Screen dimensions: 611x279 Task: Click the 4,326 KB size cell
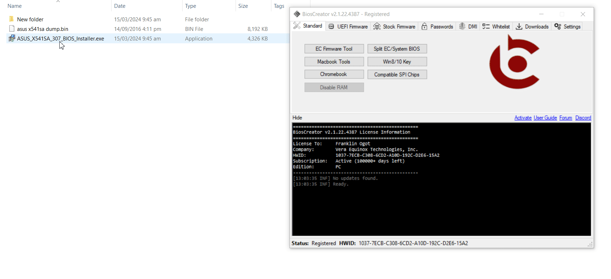pyautogui.click(x=258, y=38)
